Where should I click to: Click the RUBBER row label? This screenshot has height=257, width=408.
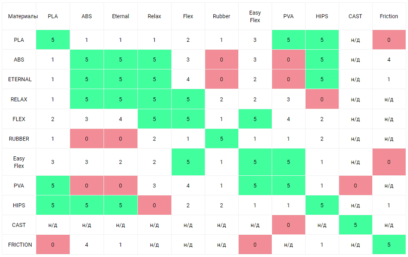(x=19, y=139)
